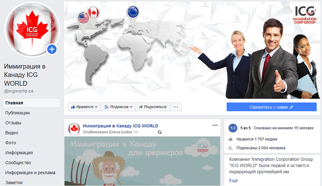Select Видео in the left menu

(x=12, y=133)
